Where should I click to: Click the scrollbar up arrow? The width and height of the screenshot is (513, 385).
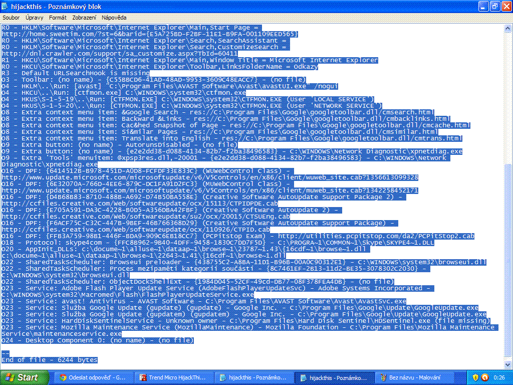(x=507, y=29)
